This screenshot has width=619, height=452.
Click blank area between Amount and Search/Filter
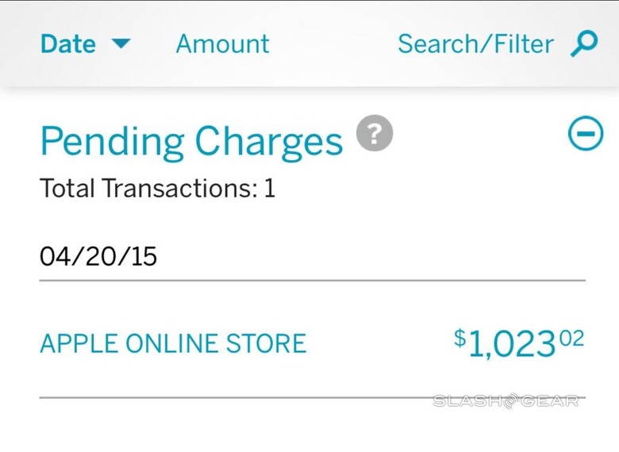(x=333, y=44)
